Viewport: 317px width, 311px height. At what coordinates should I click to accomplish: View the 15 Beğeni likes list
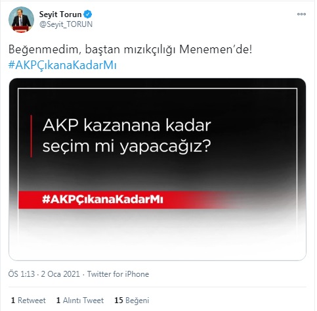coord(132,300)
